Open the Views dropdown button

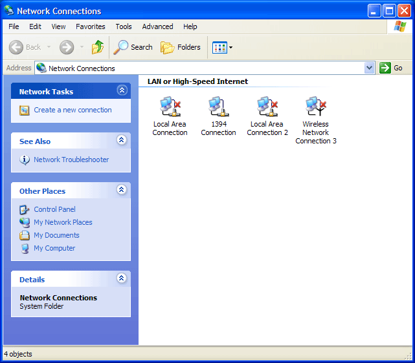pos(222,47)
